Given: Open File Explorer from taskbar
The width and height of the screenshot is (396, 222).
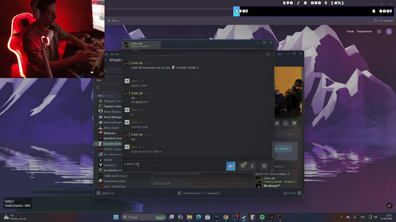Looking at the screenshot, I should tap(190, 217).
